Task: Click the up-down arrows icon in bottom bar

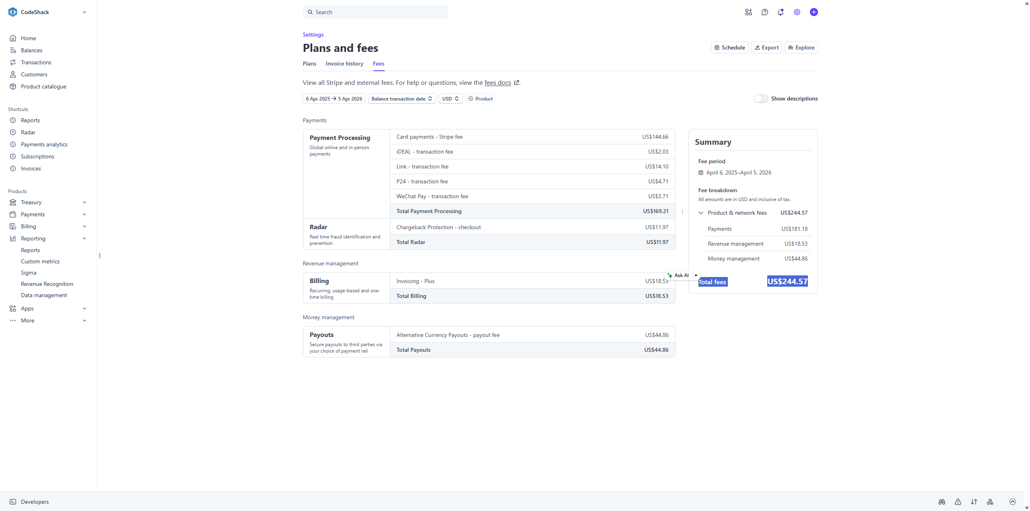Action: 974,502
